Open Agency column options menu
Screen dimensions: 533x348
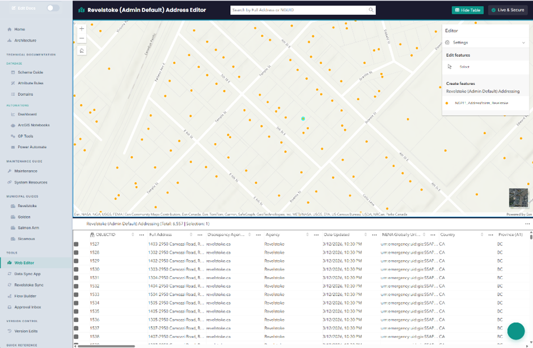tap(316, 235)
